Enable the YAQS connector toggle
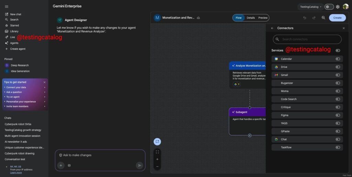The image size is (352, 177). click(x=338, y=123)
